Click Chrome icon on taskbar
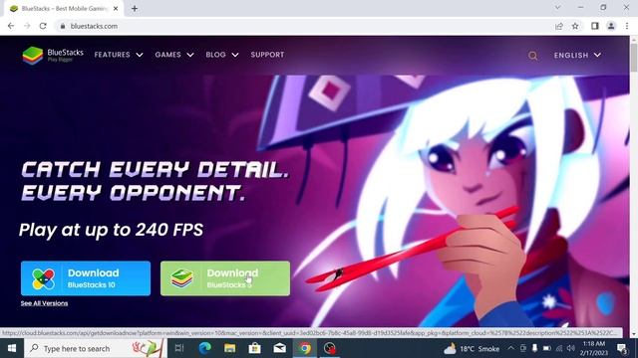The width and height of the screenshot is (638, 358). tap(305, 348)
